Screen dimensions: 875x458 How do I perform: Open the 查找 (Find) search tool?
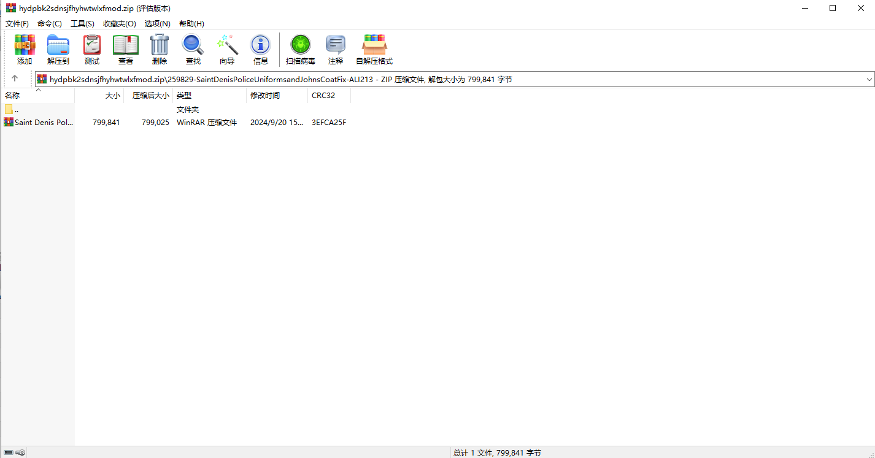[x=193, y=45]
